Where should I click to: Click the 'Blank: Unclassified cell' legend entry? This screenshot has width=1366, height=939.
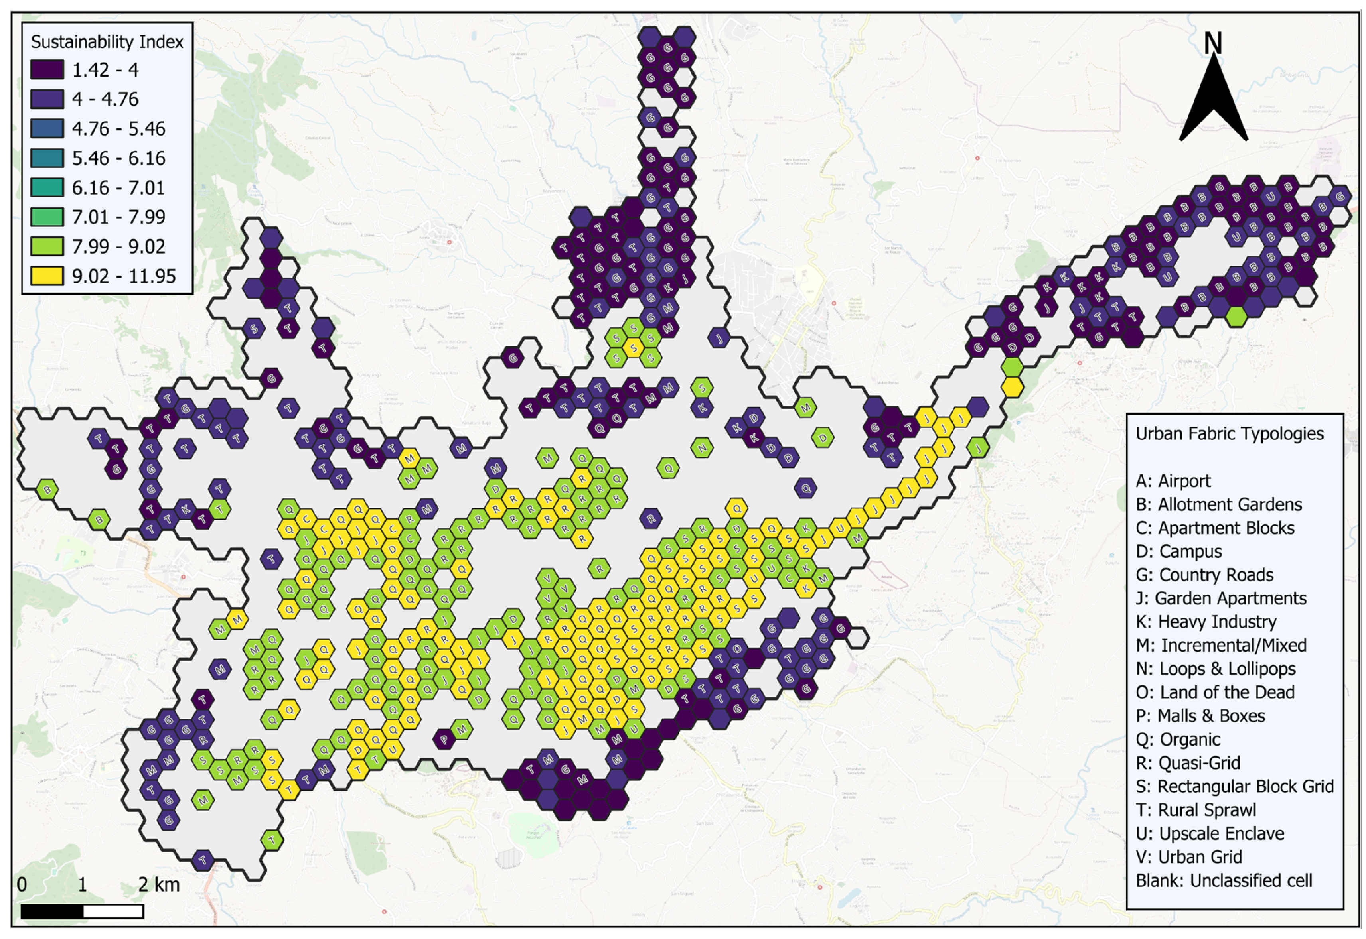1224,881
